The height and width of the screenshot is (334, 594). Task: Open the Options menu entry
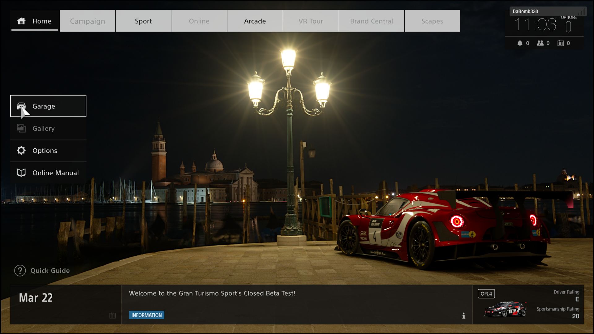pyautogui.click(x=48, y=151)
